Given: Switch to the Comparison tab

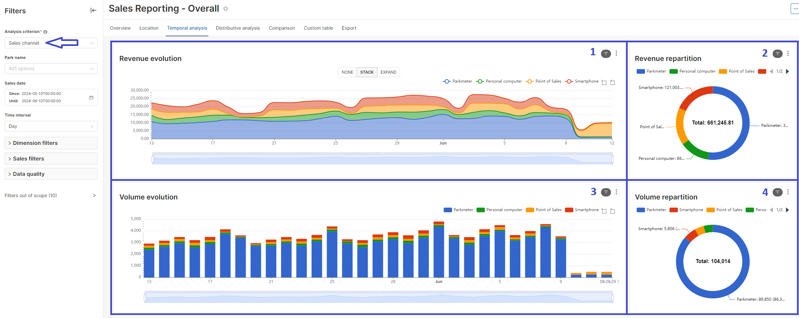Looking at the screenshot, I should pos(282,28).
